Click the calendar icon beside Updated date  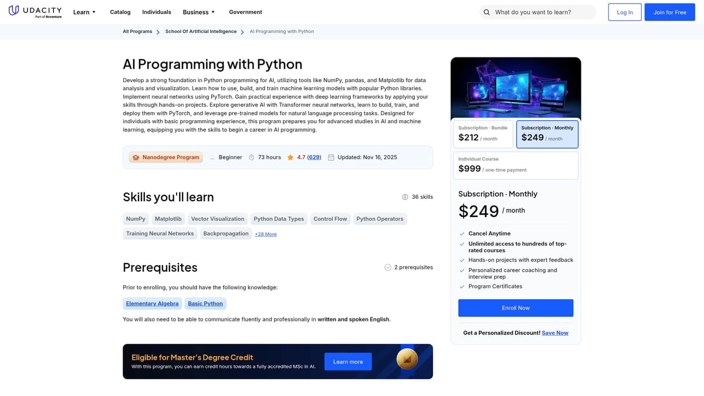coord(331,157)
